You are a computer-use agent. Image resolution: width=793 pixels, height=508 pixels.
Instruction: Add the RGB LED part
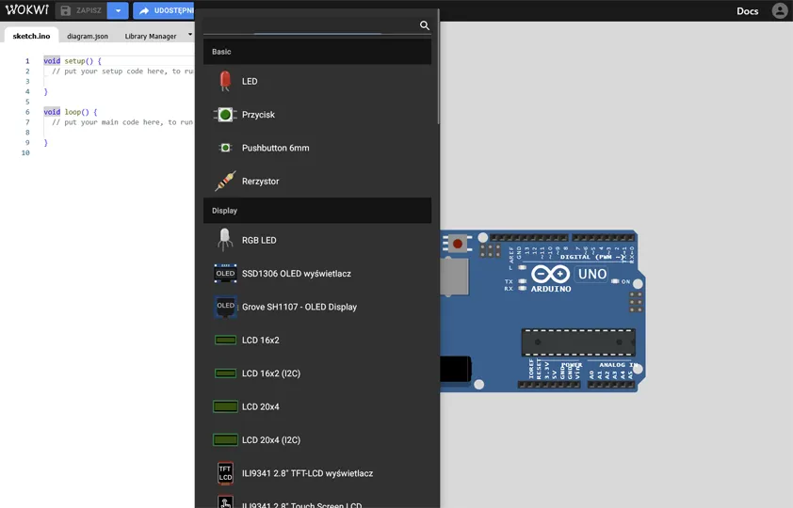click(317, 241)
